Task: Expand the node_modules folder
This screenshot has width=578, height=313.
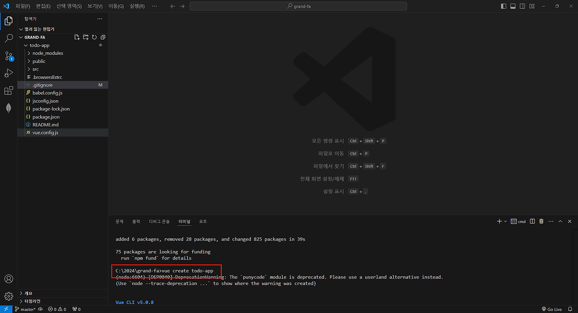Action: (x=63, y=53)
